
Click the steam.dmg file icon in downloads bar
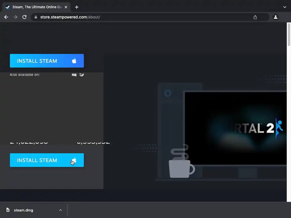tap(8, 210)
